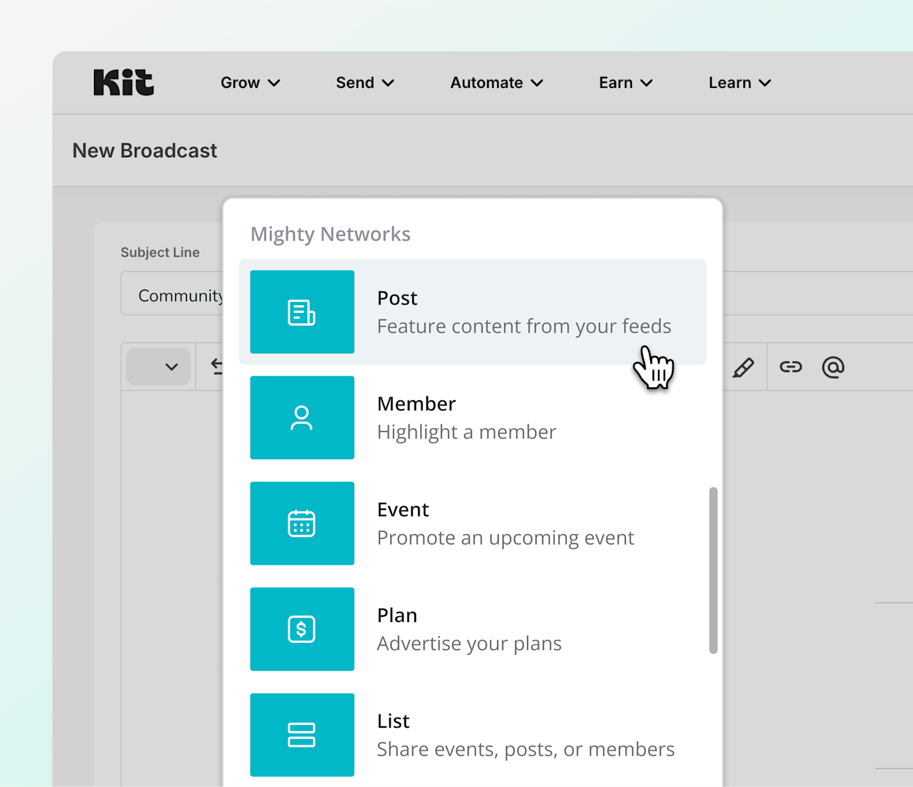Select the Event calendar icon tile
The height and width of the screenshot is (787, 913).
(302, 523)
